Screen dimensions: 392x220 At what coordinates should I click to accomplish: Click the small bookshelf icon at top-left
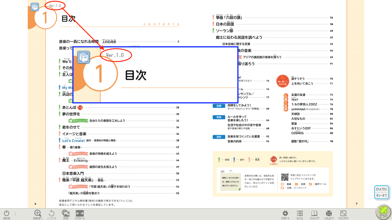coord(35,7)
